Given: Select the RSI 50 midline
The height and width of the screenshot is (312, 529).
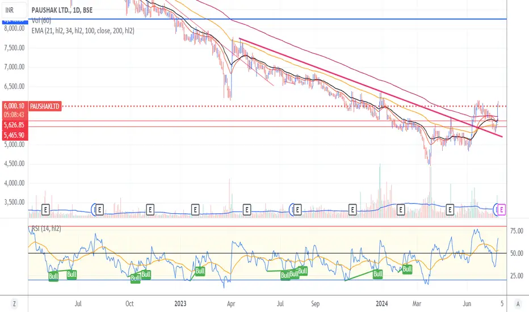Looking at the screenshot, I should pyautogui.click(x=267, y=253).
